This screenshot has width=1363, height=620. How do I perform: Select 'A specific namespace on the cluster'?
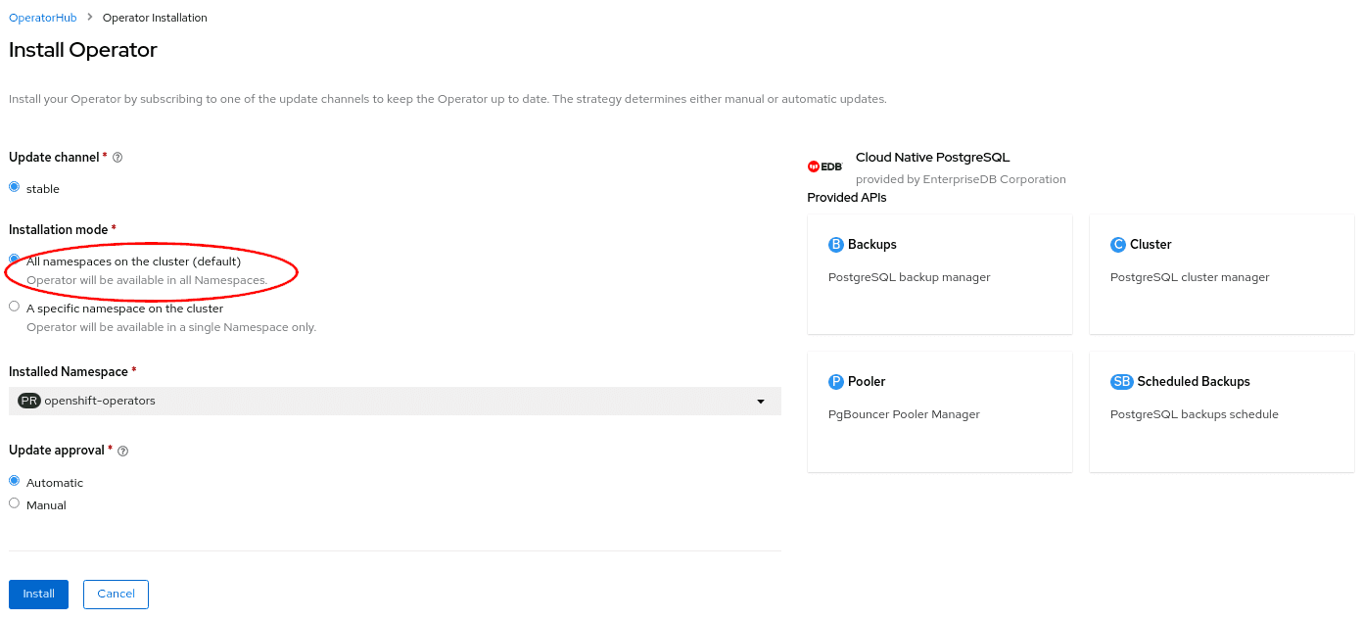14,306
